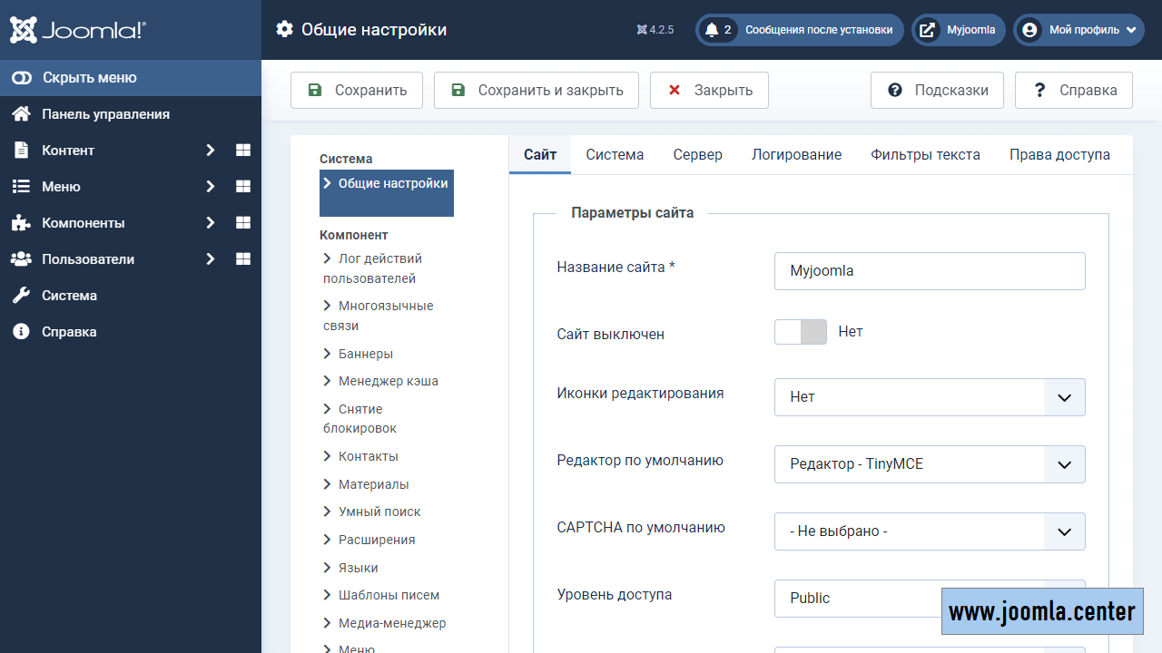This screenshot has width=1162, height=653.
Task: Click the Сохранить и закрыть button
Action: click(536, 91)
